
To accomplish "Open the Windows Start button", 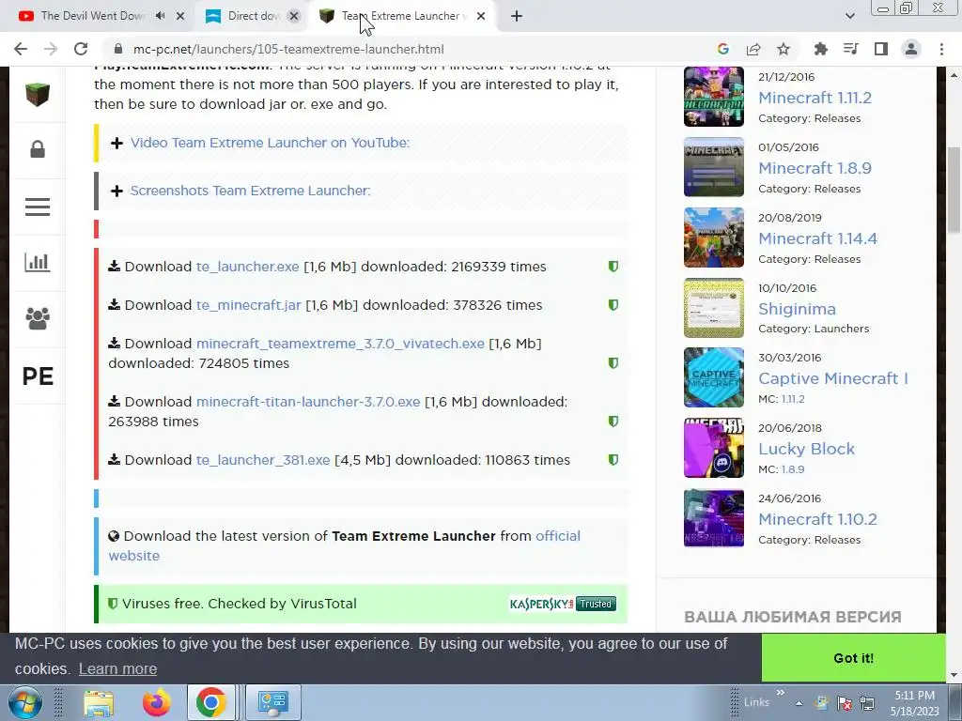I will [23, 703].
